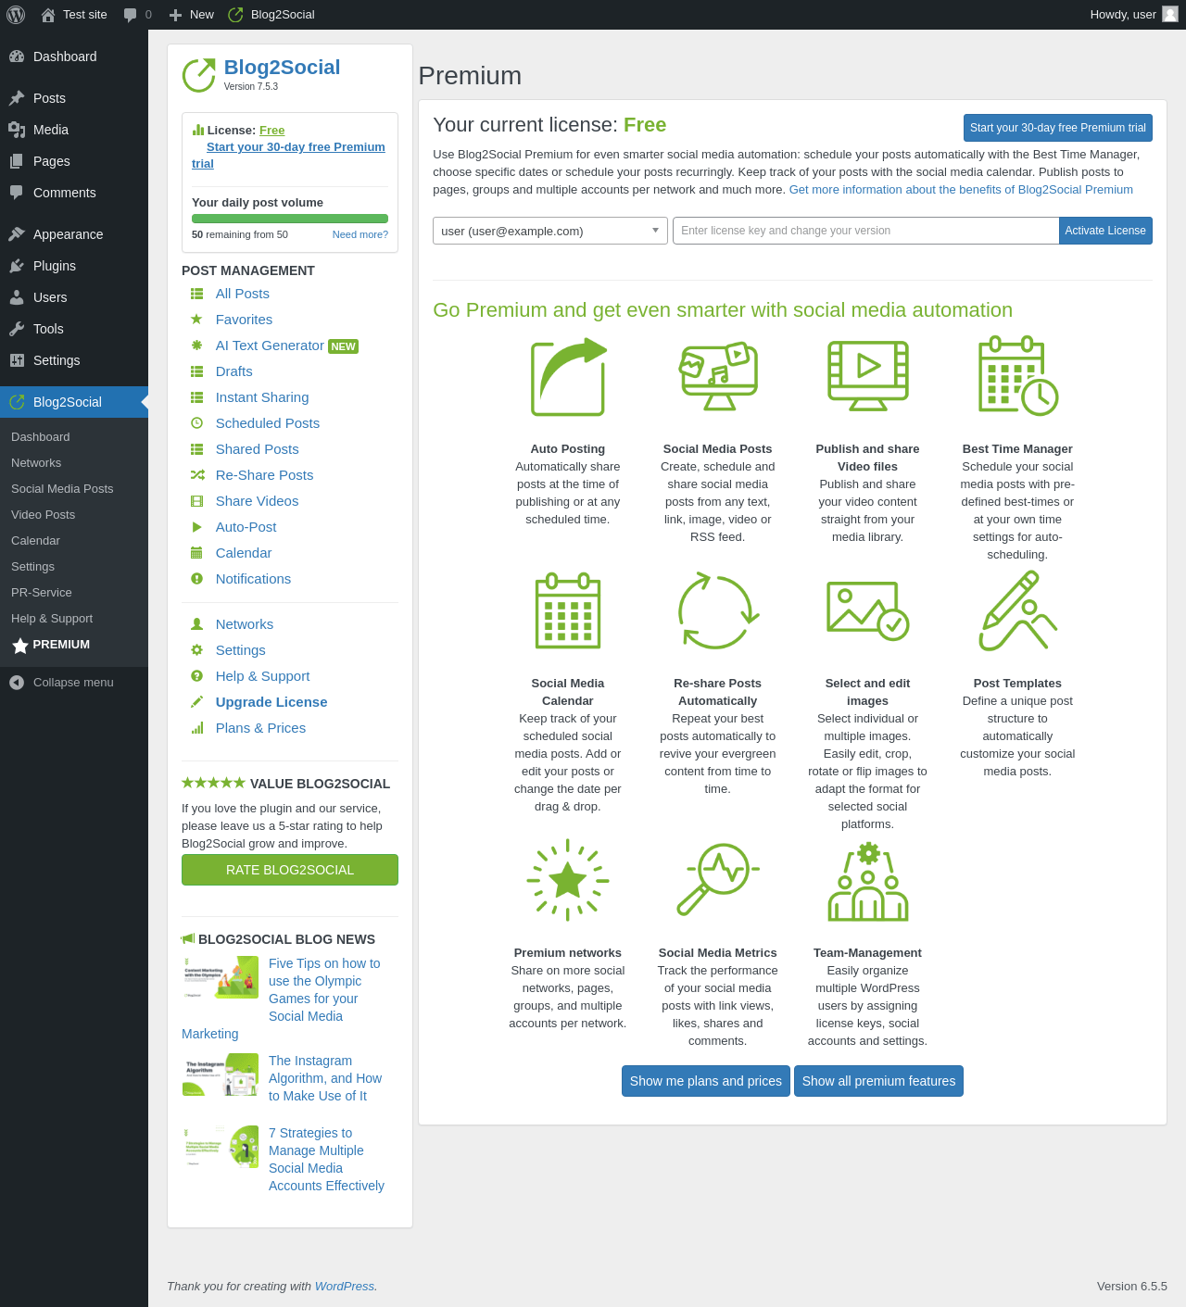This screenshot has height=1307, width=1186.
Task: Click the megaphone icon beside Blog News
Action: click(x=188, y=939)
